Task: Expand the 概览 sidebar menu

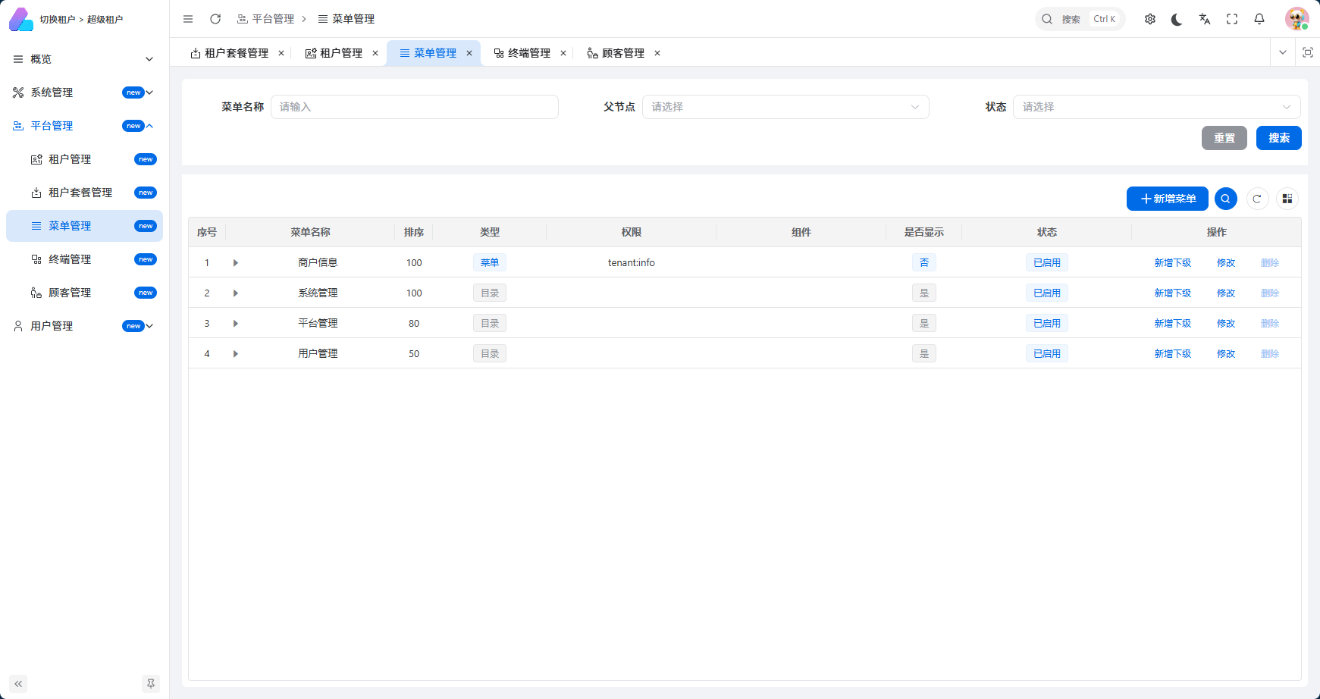Action: pyautogui.click(x=84, y=59)
